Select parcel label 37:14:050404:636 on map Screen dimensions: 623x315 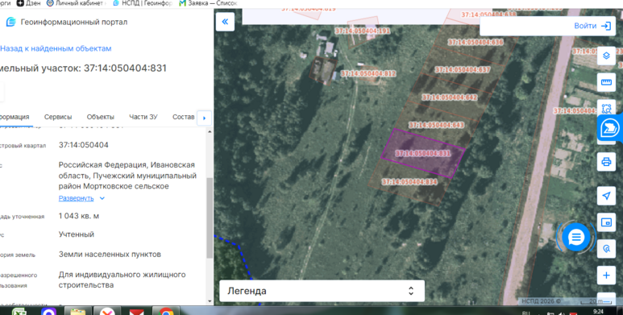tap(476, 42)
